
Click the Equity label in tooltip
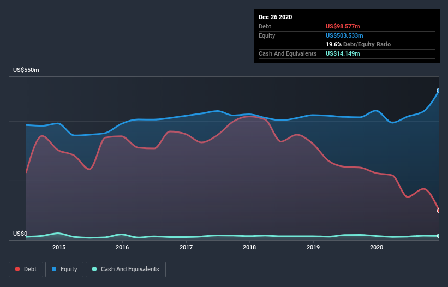click(267, 35)
